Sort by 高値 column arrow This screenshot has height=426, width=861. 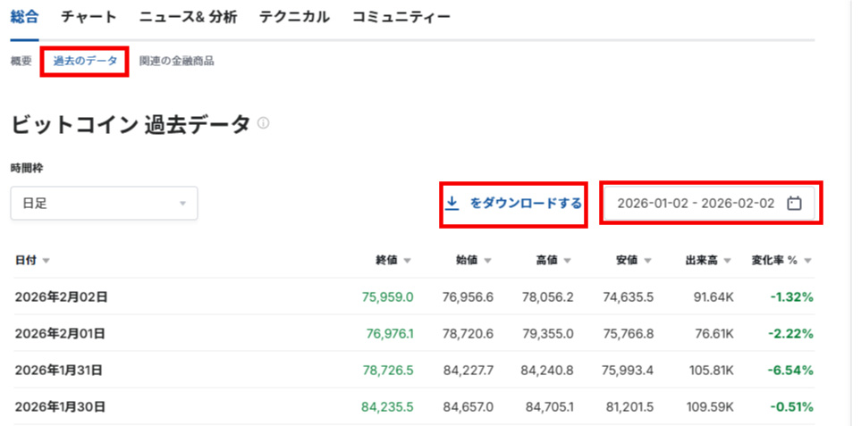pos(568,261)
